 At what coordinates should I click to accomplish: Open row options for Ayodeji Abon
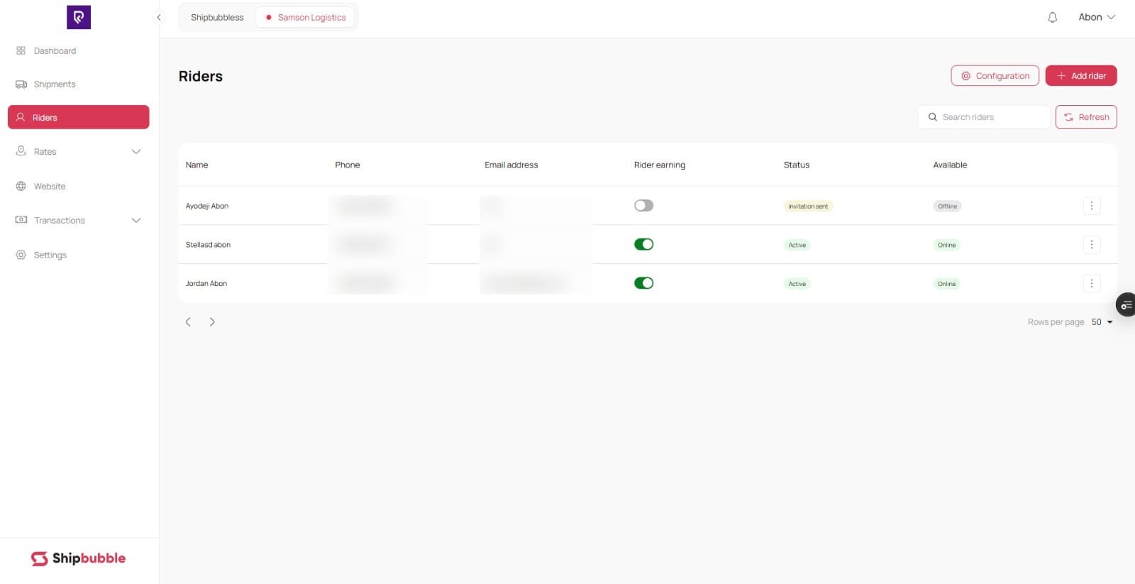click(x=1092, y=206)
